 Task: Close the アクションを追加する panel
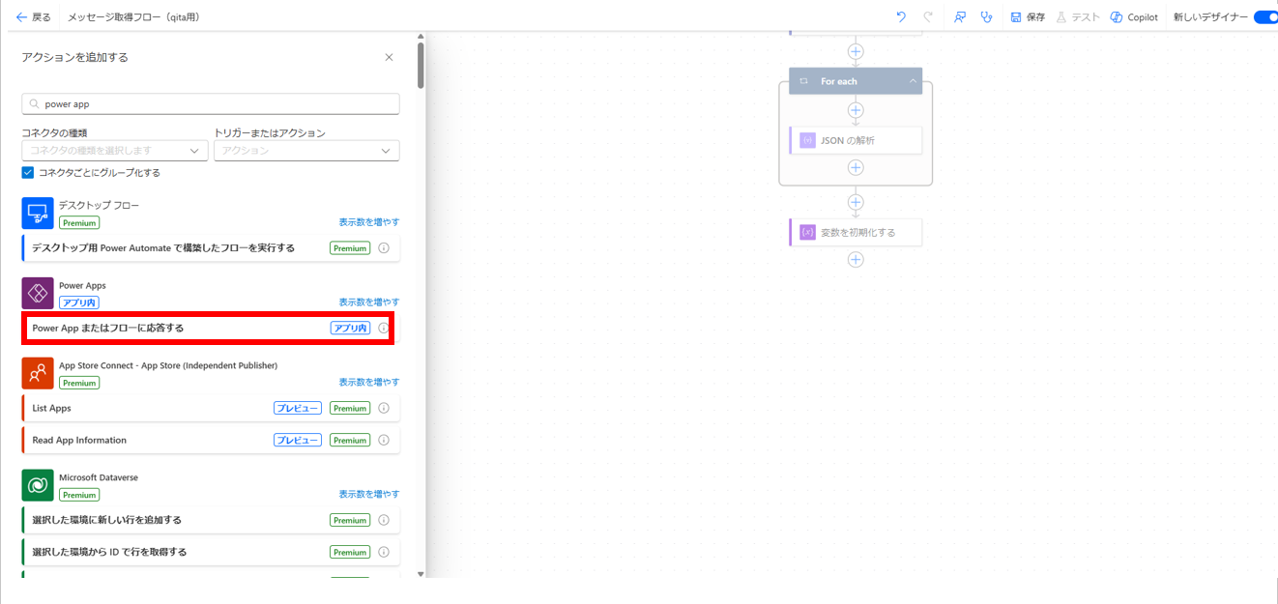point(389,57)
